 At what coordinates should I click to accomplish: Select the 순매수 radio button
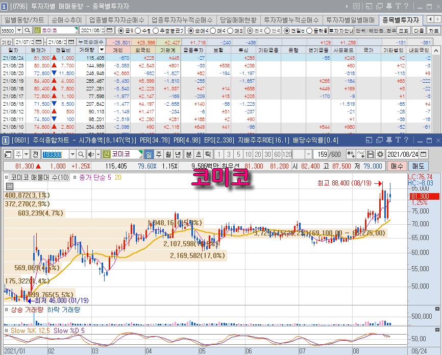click(190, 31)
